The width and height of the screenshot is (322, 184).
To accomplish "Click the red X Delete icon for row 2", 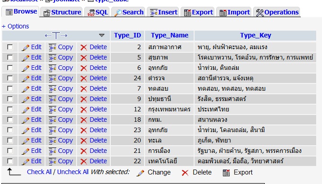I will (x=84, y=47).
